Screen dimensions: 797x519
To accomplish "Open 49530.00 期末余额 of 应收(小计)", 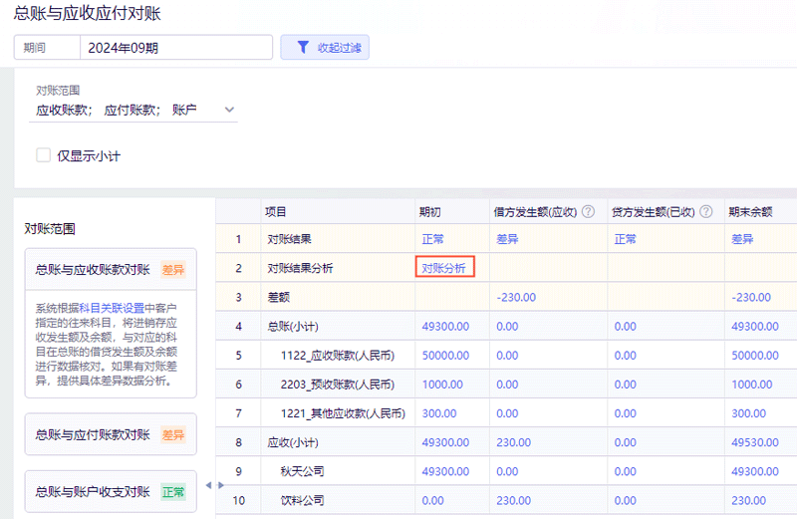I will pos(755,442).
